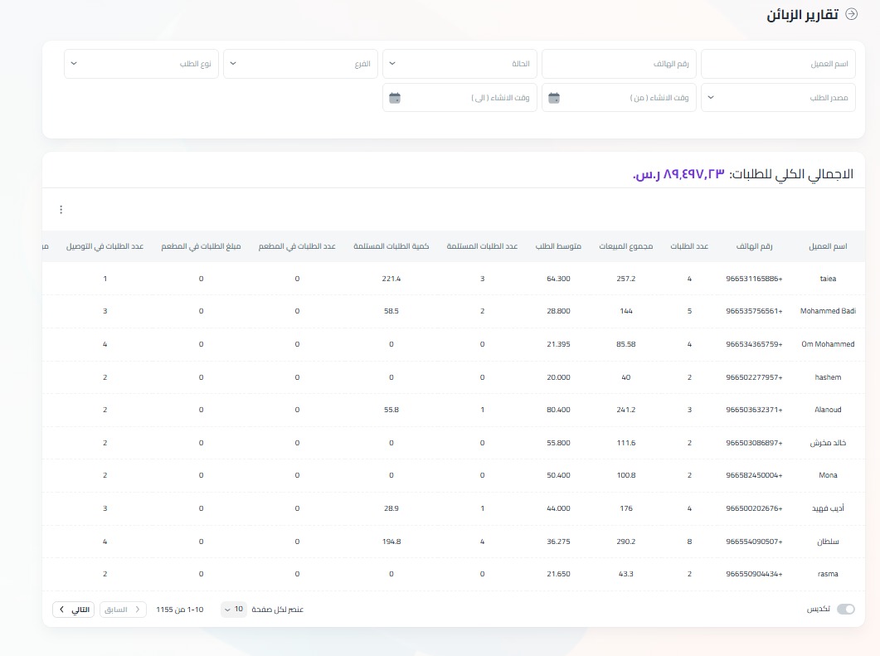
Task: Click phone number of customer rasma
Action: (x=754, y=574)
